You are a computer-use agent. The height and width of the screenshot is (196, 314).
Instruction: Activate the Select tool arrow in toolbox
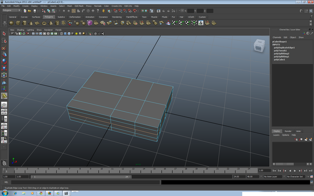(x=4, y=33)
